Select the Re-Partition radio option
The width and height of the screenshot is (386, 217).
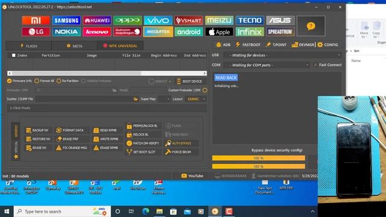coord(68,81)
